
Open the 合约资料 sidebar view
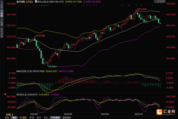[2, 33]
